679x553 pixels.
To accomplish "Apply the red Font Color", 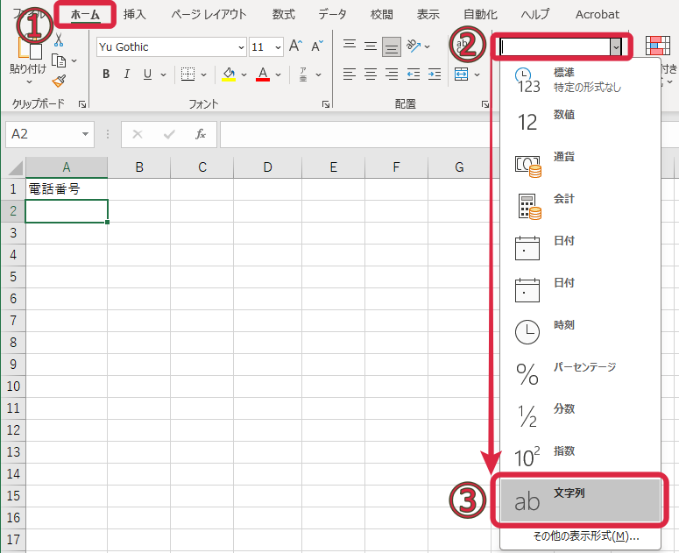I will [263, 74].
